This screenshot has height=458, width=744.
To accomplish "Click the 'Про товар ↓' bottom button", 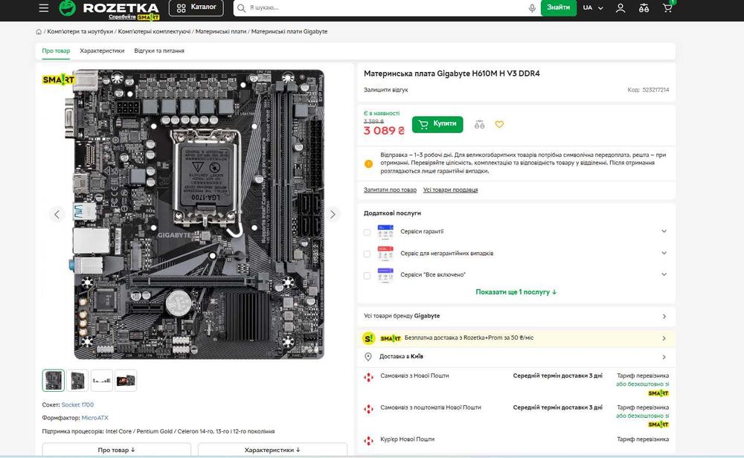I will 116,450.
